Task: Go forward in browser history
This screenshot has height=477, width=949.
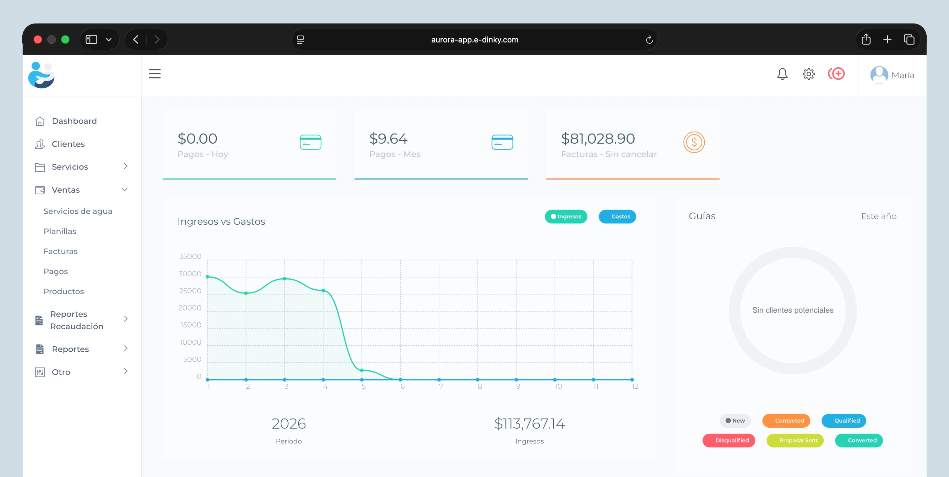Action: pos(157,40)
